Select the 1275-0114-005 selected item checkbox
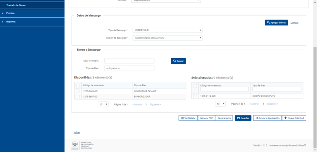This screenshot has width=317, height=152. [x=195, y=96]
